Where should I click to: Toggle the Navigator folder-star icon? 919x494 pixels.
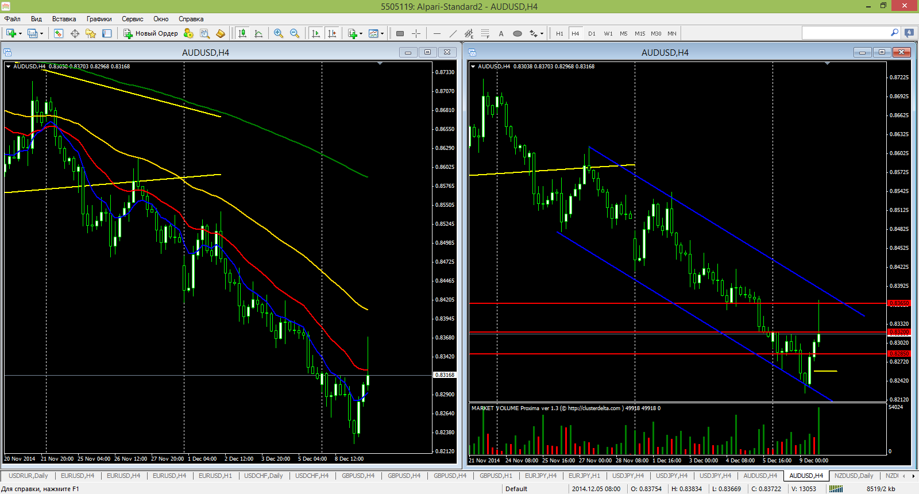tap(91, 33)
